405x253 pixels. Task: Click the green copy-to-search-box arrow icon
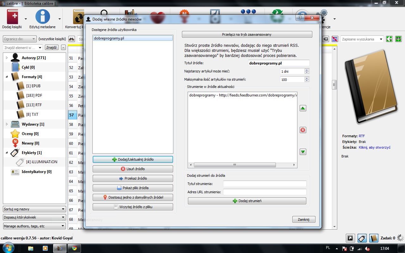389,39
